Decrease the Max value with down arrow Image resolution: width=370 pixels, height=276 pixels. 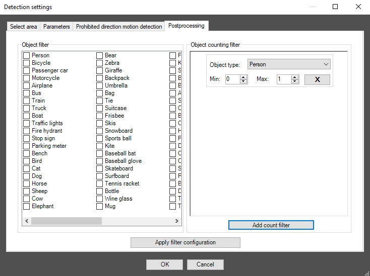(295, 81)
